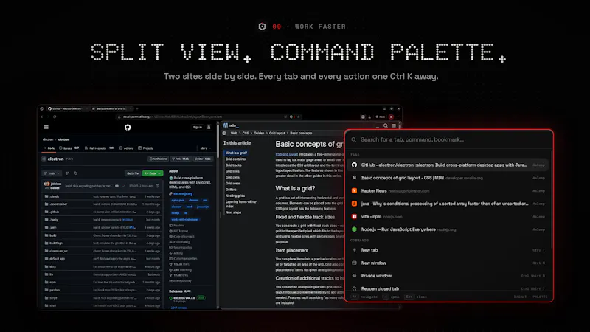590x332 pixels.
Task: Select 'Node.js — Run JavaScript Everywhere' result
Action: pyautogui.click(x=448, y=229)
